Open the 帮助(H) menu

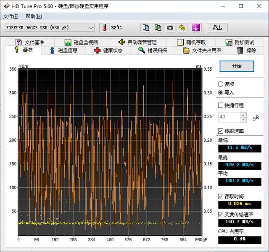pos(34,16)
